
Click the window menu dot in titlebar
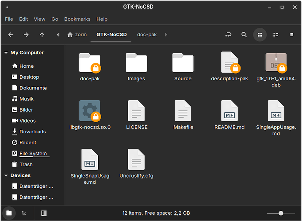pos(7,7)
